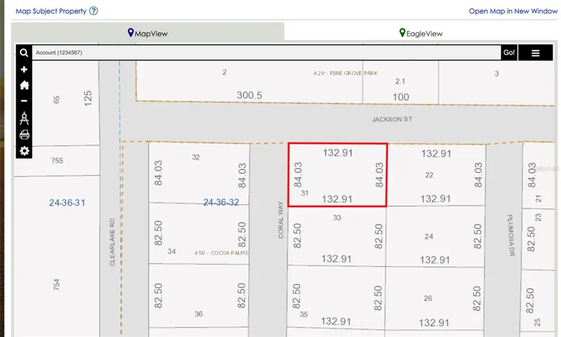
Task: Switch to the MapView tab
Action: [x=148, y=33]
